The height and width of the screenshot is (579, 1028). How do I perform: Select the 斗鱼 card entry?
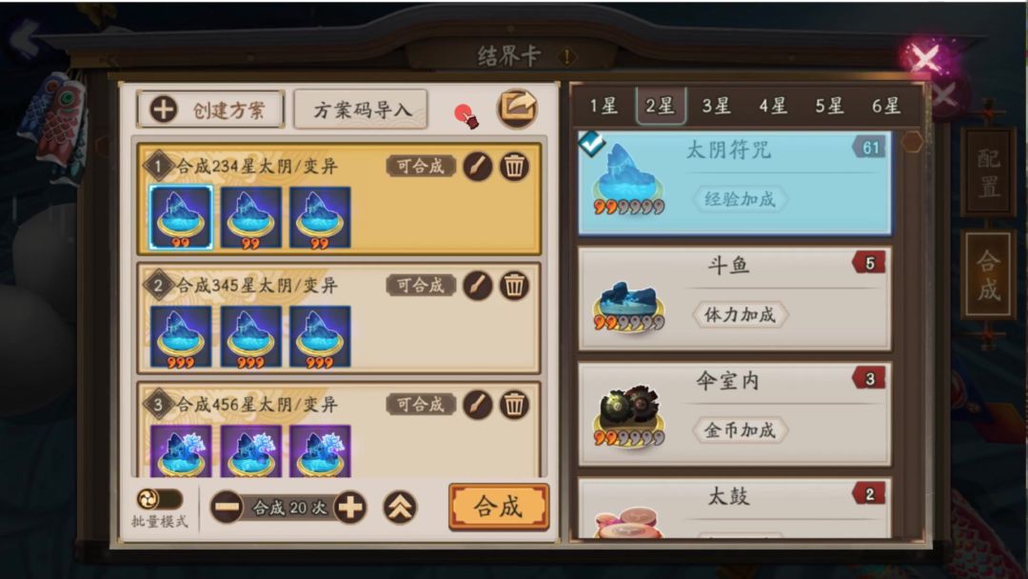pos(734,298)
